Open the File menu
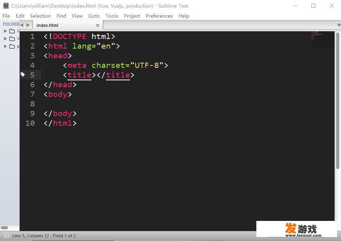The width and height of the screenshot is (341, 241). (x=6, y=16)
